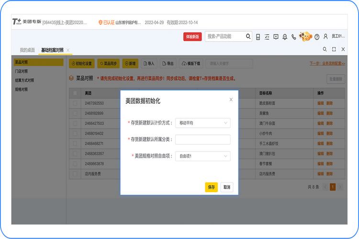The image size is (359, 239).
Task: Click the 体验新版 button
Action: [192, 37]
